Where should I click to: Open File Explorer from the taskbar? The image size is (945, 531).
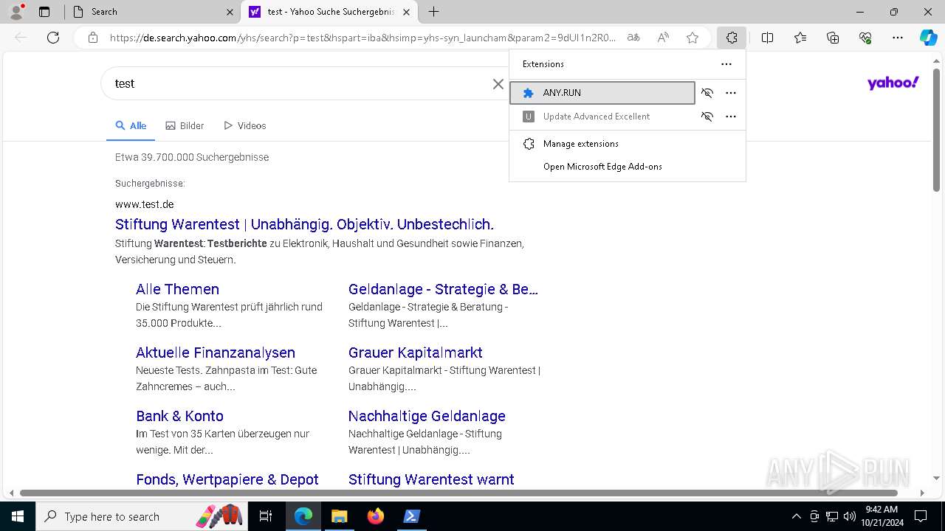[339, 516]
